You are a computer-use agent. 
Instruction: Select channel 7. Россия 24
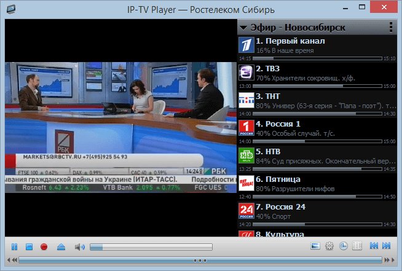317,214
